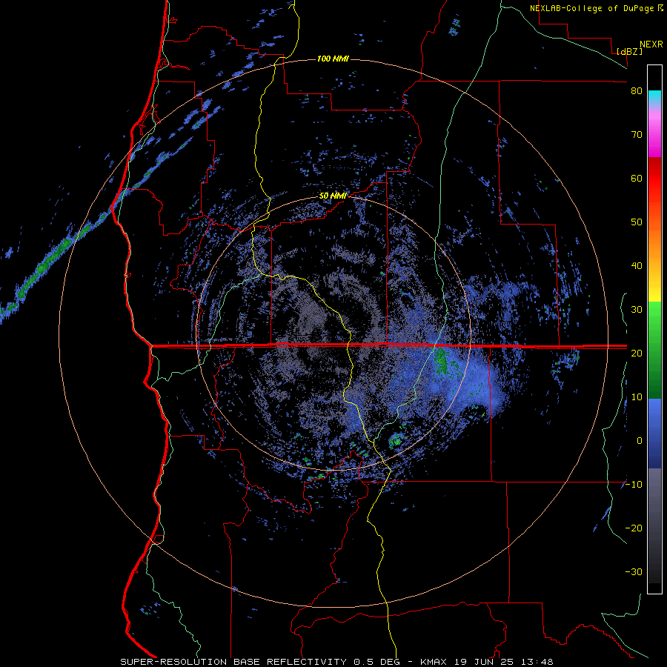Click the 20 value on the color scale
Screen dimensions: 667x667
click(637, 353)
